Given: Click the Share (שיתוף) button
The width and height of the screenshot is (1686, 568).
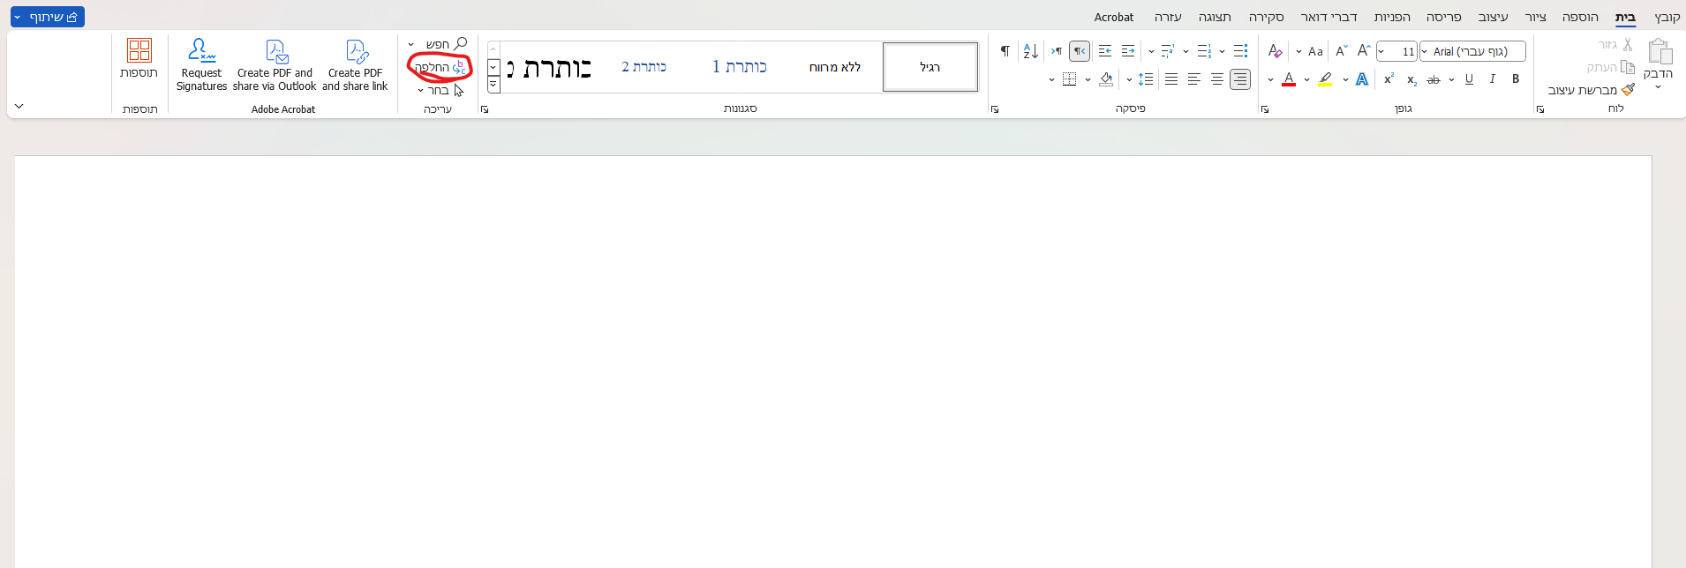Looking at the screenshot, I should [x=48, y=17].
